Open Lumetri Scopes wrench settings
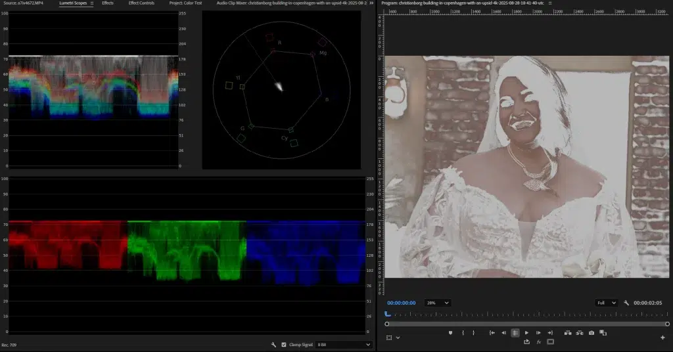 tap(273, 344)
